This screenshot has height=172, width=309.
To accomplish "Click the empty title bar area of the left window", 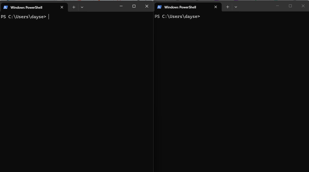I will [x=100, y=7].
